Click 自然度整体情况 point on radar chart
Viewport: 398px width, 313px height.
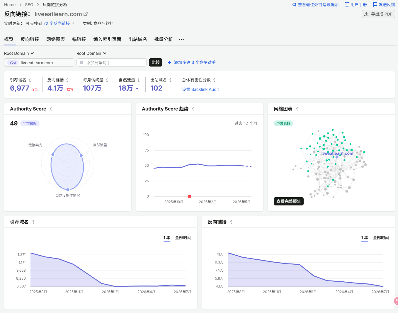[68, 189]
